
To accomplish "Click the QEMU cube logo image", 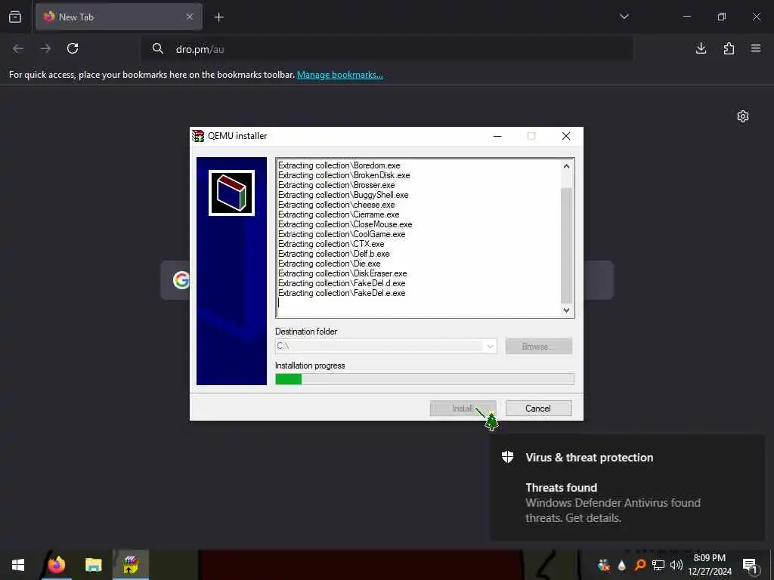I will point(231,193).
